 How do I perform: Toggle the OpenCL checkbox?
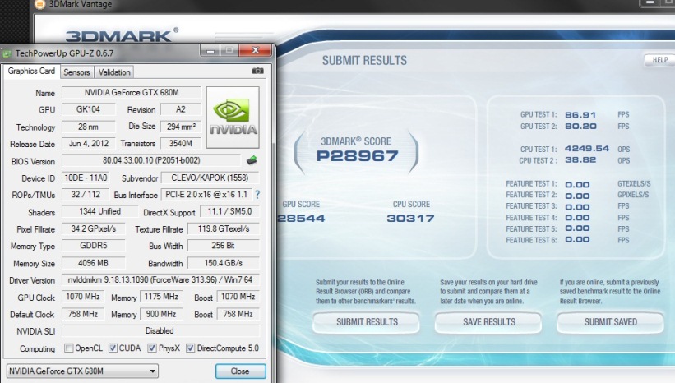[68, 348]
